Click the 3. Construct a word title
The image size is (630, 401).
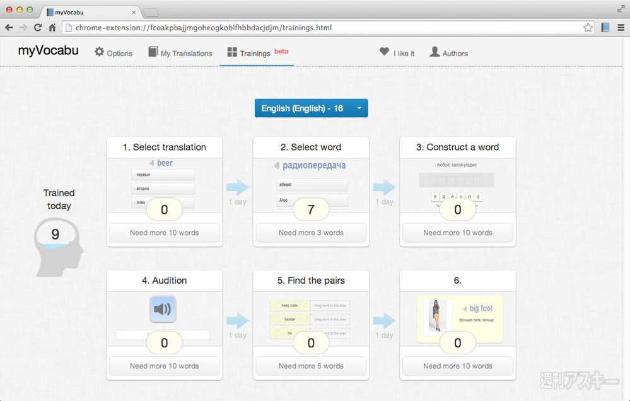458,147
